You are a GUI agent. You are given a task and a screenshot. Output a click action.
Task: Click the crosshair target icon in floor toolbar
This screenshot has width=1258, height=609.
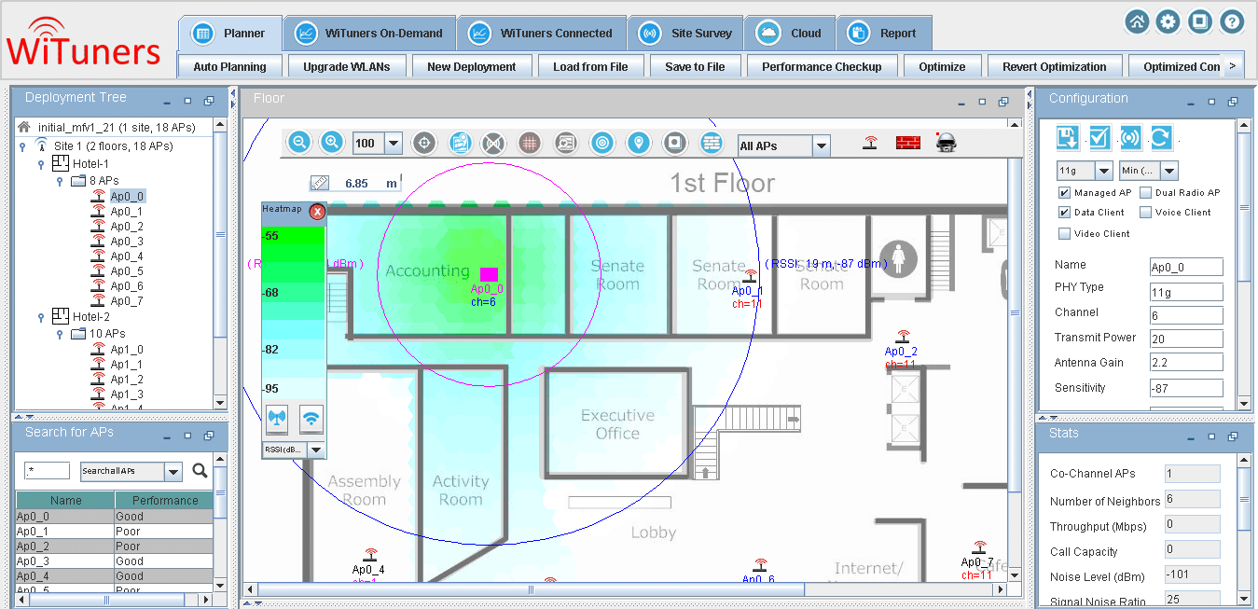click(424, 143)
